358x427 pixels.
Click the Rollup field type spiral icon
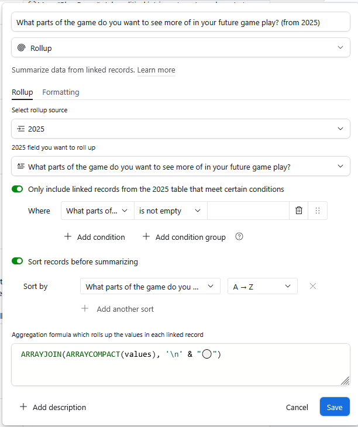tap(21, 47)
